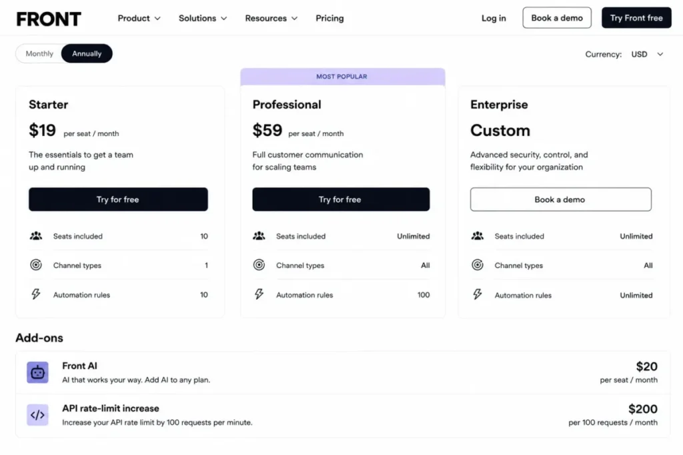Screen dimensions: 683x455
Task: Switch billing to Monthly
Action: [39, 53]
